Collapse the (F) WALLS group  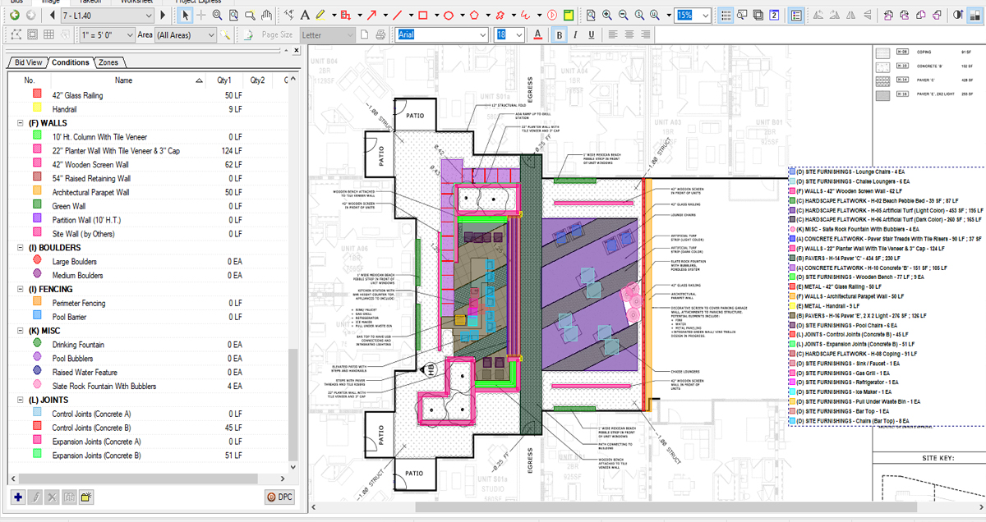21,123
